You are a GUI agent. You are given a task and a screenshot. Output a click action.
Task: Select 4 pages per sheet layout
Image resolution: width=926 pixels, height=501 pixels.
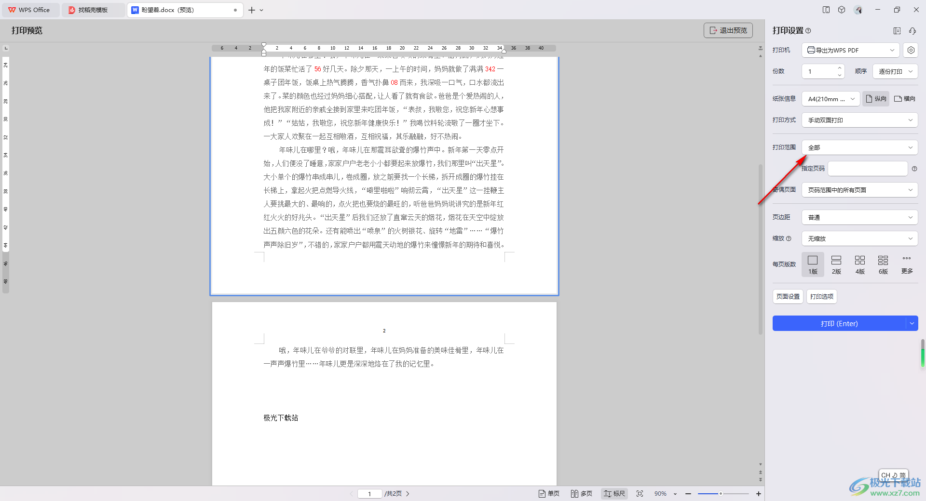(x=860, y=264)
